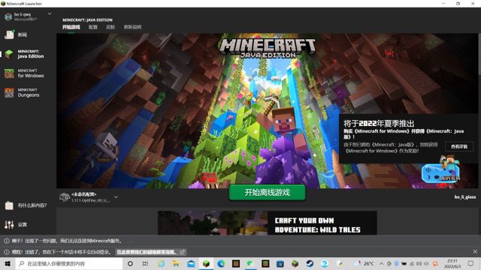481x270 pixels.
Task: Open the Windows Start menu
Action: (8, 263)
